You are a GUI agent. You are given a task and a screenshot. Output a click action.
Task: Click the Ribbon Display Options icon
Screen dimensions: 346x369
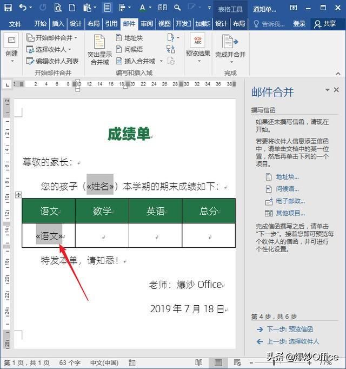tap(294, 8)
